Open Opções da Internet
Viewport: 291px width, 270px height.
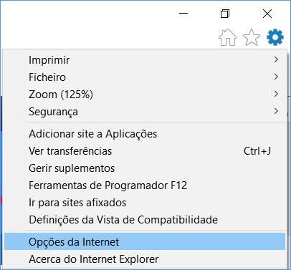click(145, 241)
